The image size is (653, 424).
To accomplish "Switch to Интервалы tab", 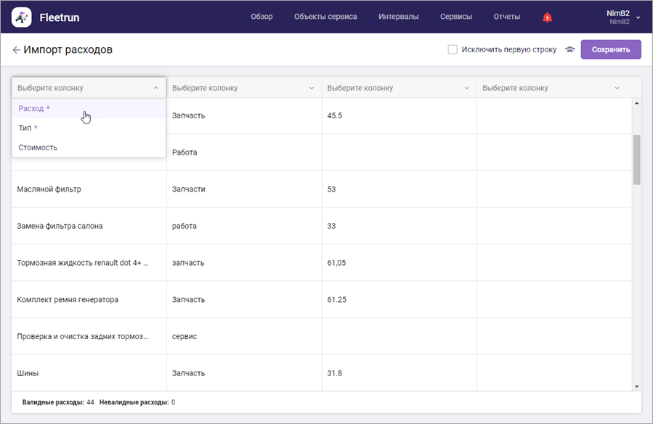I will click(398, 17).
